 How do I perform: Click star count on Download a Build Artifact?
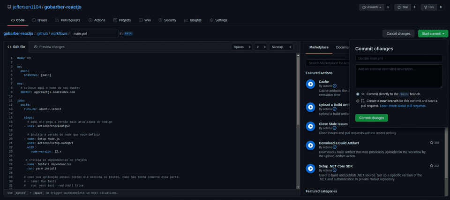click(x=434, y=143)
